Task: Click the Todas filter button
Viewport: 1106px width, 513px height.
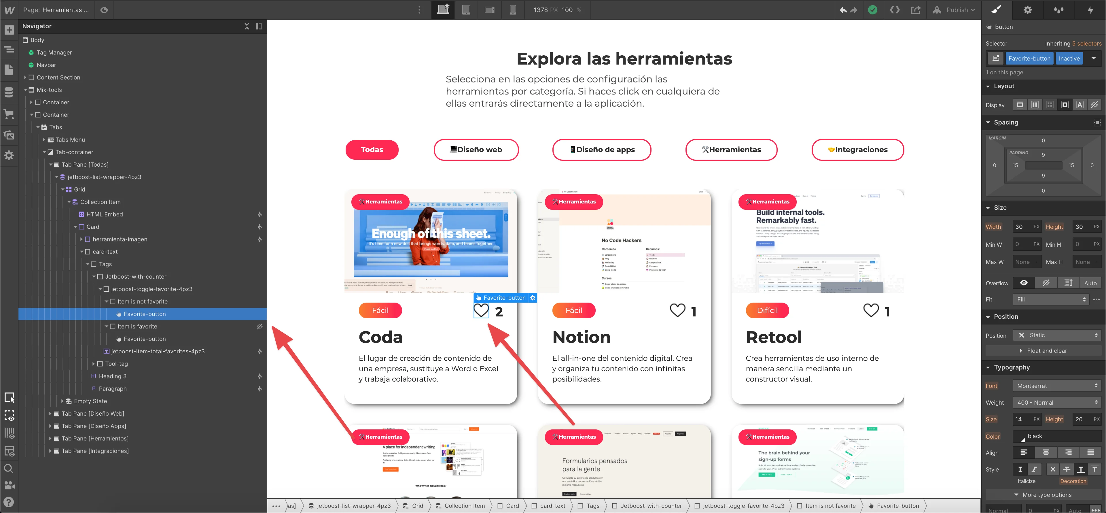Action: tap(372, 150)
